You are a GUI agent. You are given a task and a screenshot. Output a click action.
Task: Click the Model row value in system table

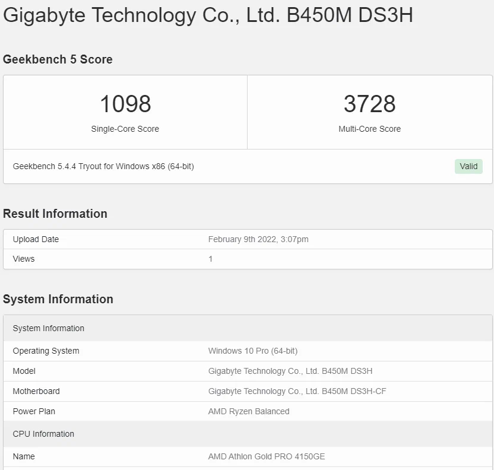coord(290,371)
